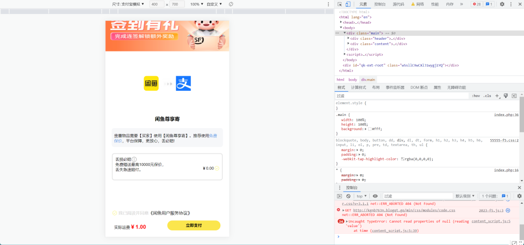Switch to the 控制台 top tab
The width and height of the screenshot is (524, 245).
[x=380, y=4]
